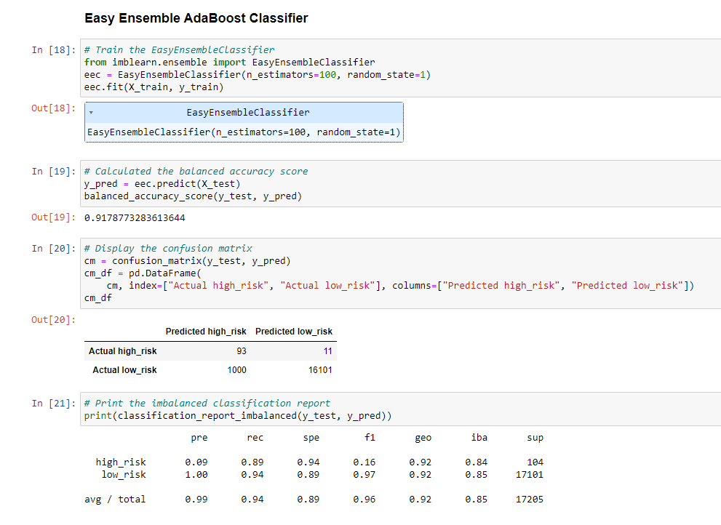Screen dimensions: 721x525
Task: Click the In [18] input prompt label
Action: pos(54,49)
